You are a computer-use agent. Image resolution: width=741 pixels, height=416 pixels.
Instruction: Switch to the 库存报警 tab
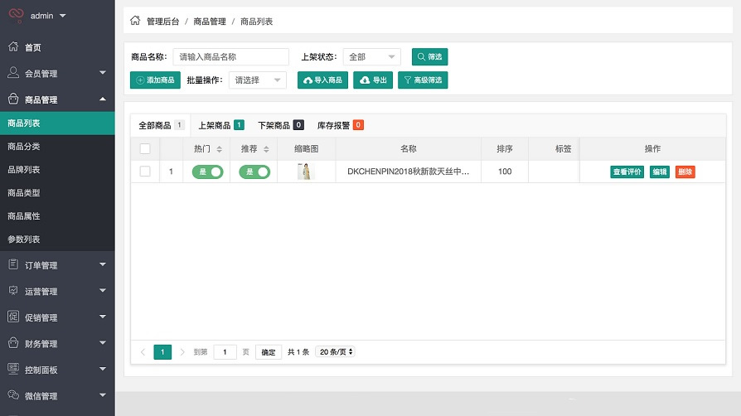tap(341, 125)
